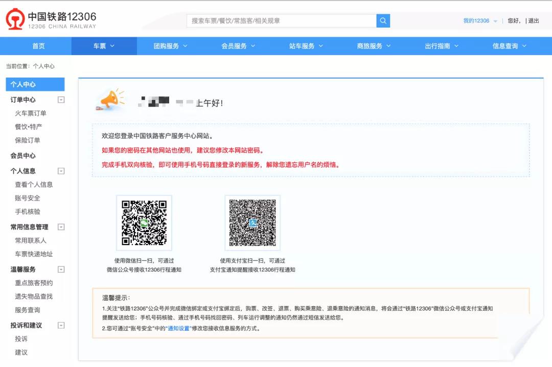This screenshot has width=552, height=367.
Task: Click the 投诉和建议 sidebar heading
Action: [x=26, y=326]
